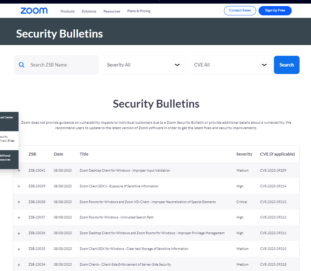Open the CVE All dropdown

pos(230,65)
